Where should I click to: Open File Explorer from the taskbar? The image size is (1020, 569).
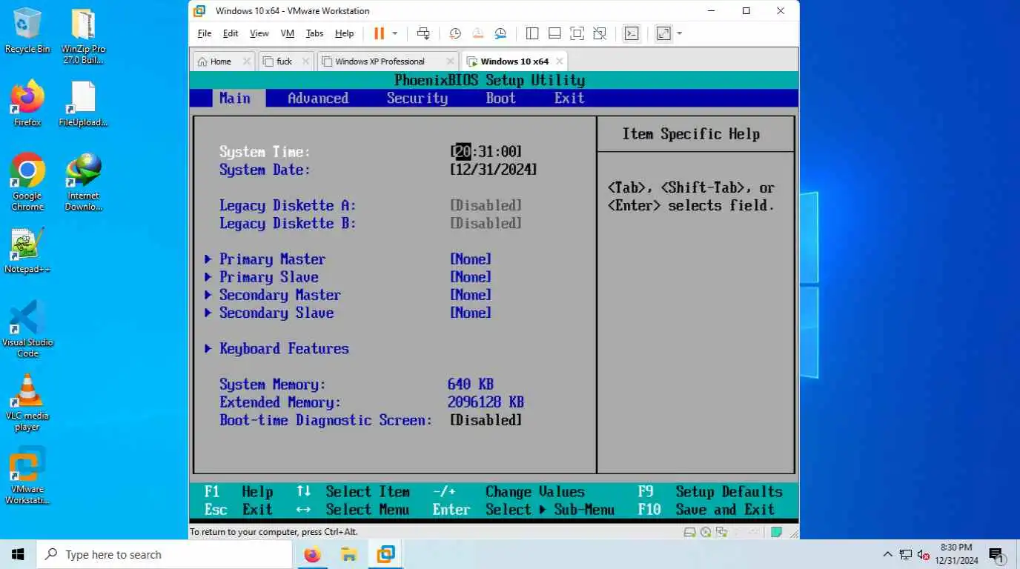(348, 554)
